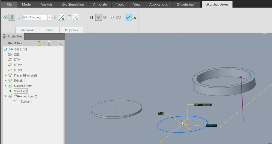The image size is (272, 144).
Task: Open the tree show dropdown arrow
Action: pyautogui.click(x=54, y=43)
